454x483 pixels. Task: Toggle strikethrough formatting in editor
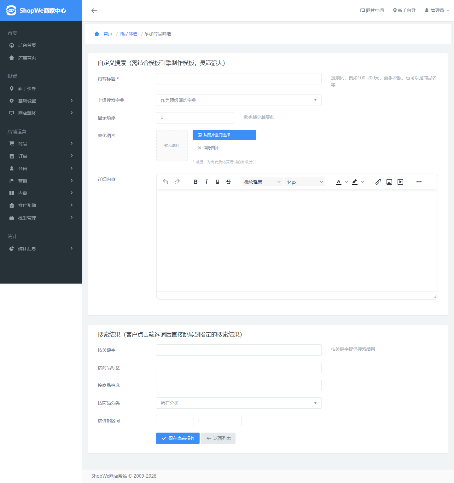[229, 182]
